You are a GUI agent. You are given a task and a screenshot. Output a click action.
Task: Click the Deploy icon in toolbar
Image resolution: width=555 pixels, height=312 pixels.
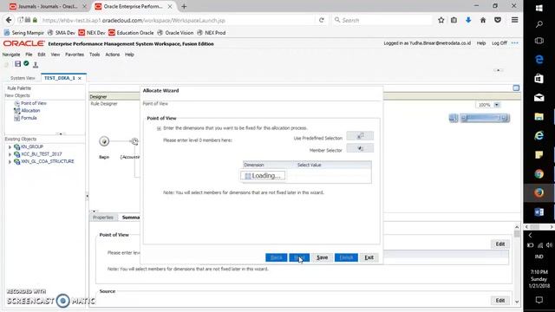pos(36,64)
